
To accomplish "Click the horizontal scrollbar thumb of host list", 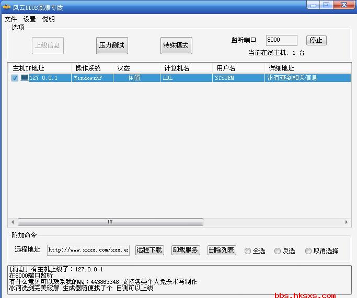I will point(110,222).
